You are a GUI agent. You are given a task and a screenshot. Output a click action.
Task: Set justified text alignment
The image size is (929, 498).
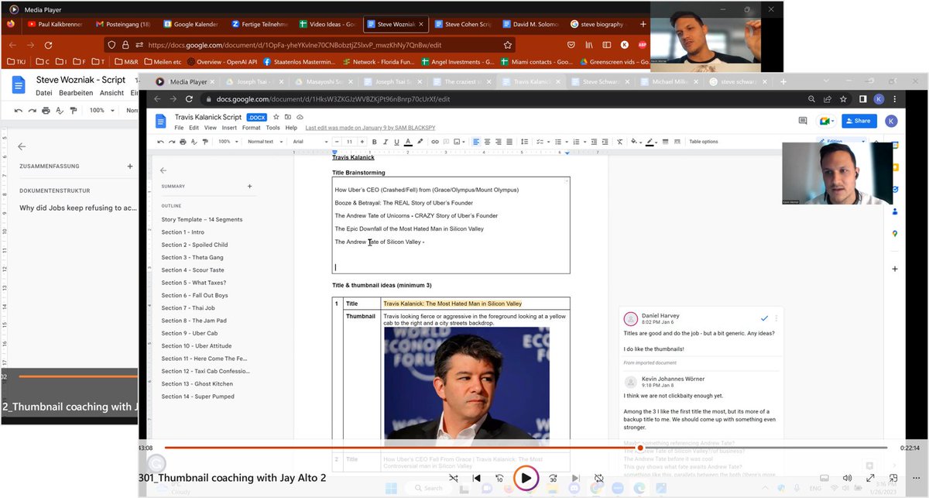tap(509, 142)
